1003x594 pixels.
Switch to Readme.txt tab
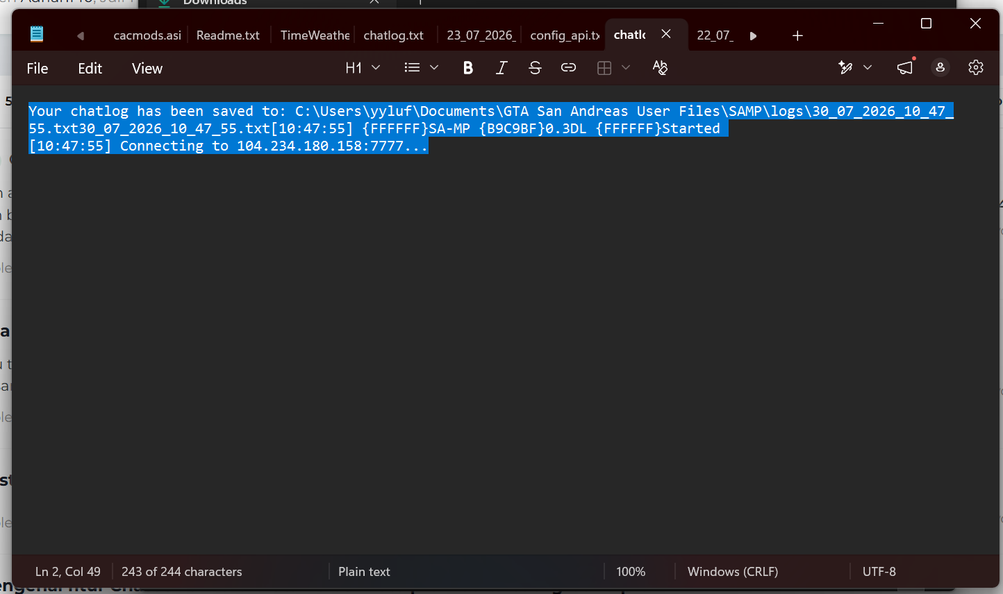[228, 35]
